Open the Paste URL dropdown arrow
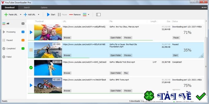The image size is (209, 104). 21,15
